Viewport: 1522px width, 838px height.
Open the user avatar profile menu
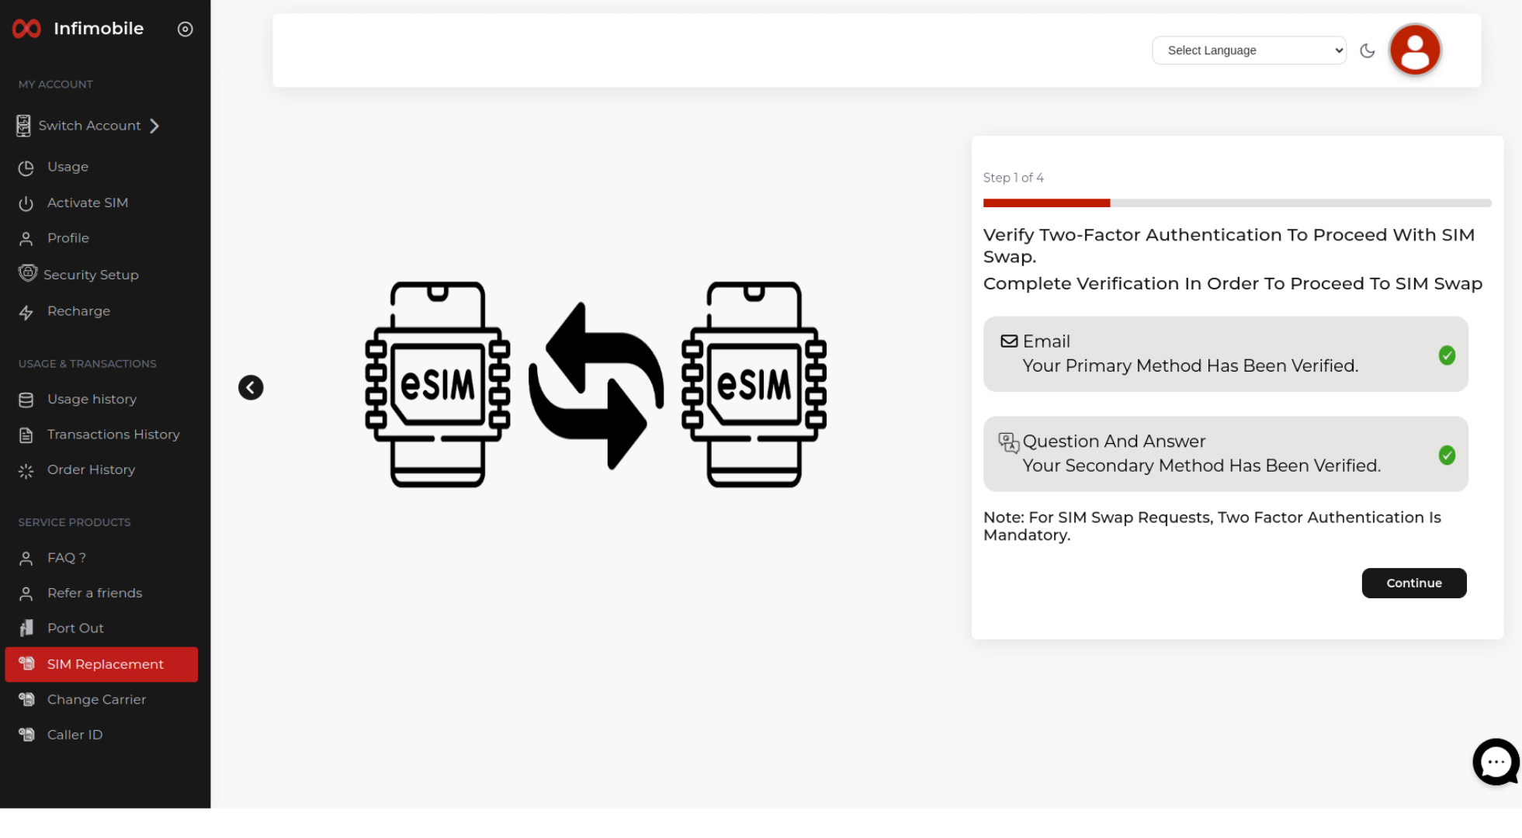pyautogui.click(x=1414, y=50)
